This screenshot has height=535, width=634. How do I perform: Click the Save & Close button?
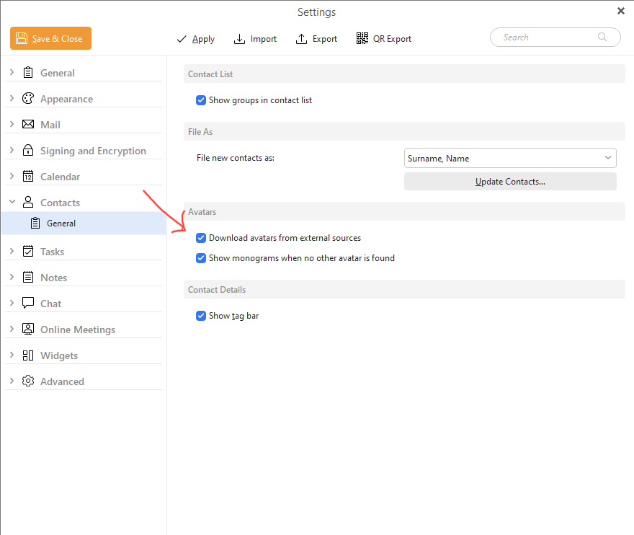(50, 39)
